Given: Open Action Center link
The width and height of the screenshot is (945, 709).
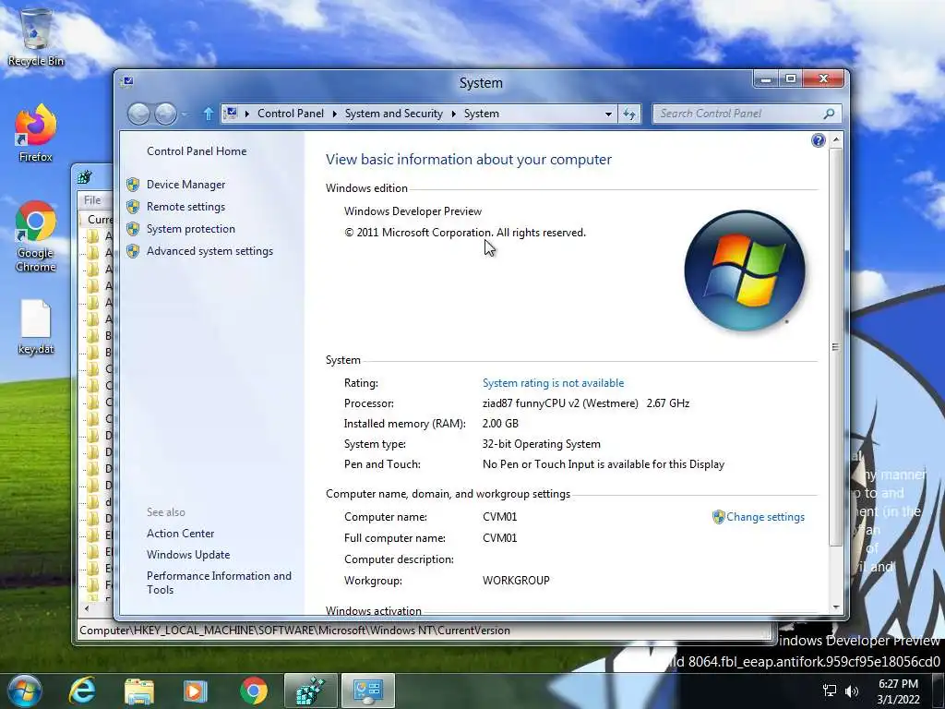Looking at the screenshot, I should coord(180,534).
